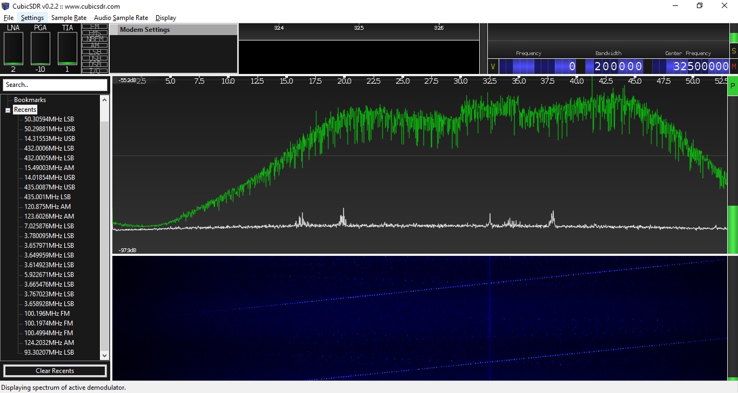This screenshot has width=738, height=393.
Task: Select recent 3.649959MHz LSB
Action: pyautogui.click(x=49, y=255)
